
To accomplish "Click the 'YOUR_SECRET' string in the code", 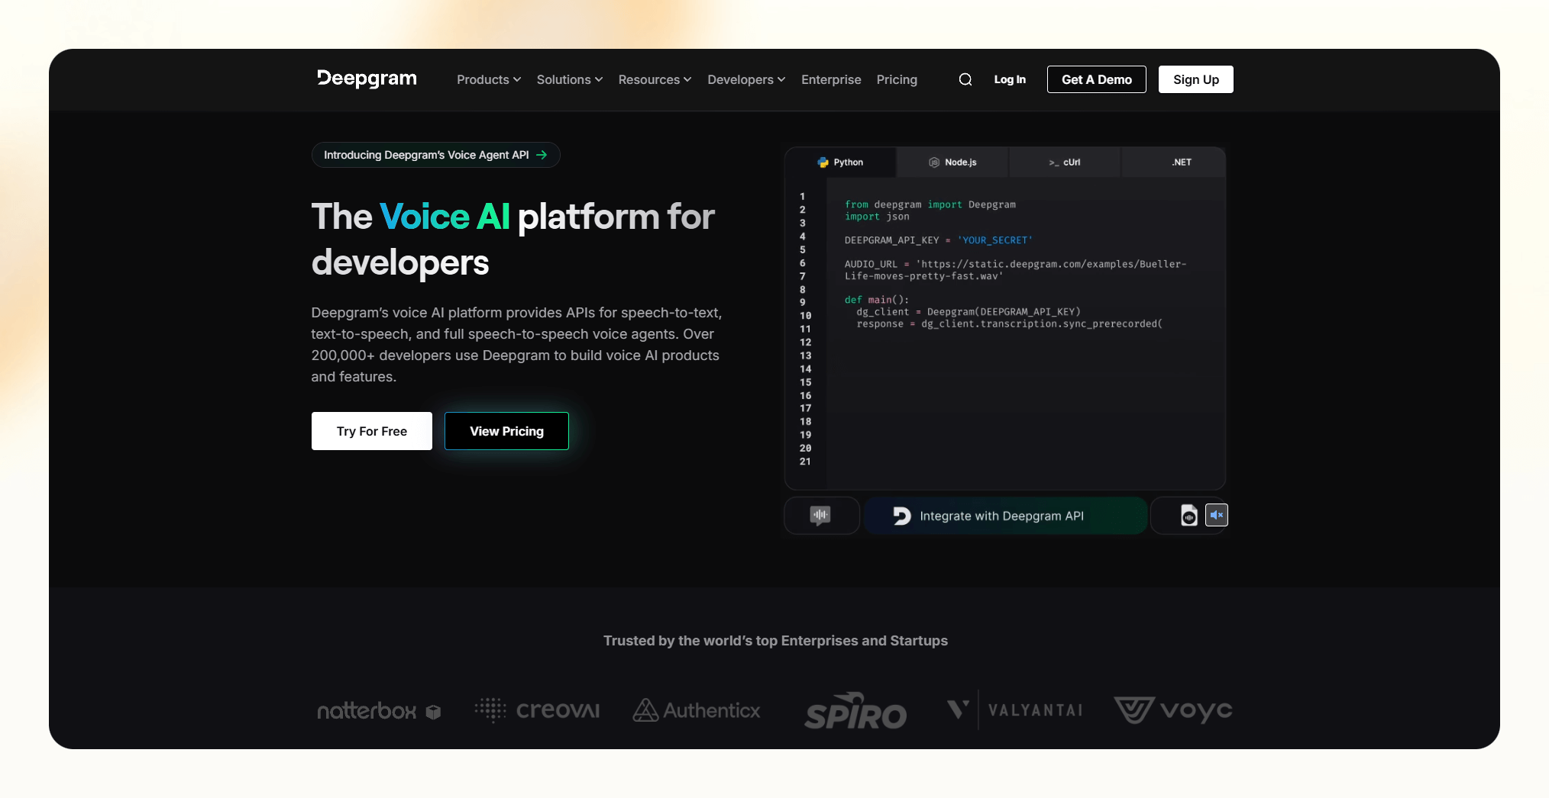I will (994, 240).
